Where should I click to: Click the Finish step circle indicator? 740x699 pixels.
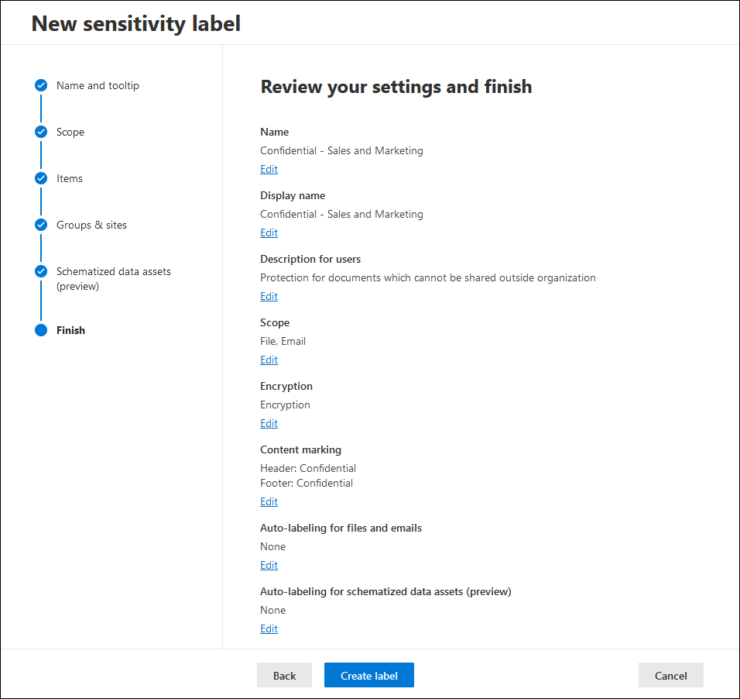[41, 330]
